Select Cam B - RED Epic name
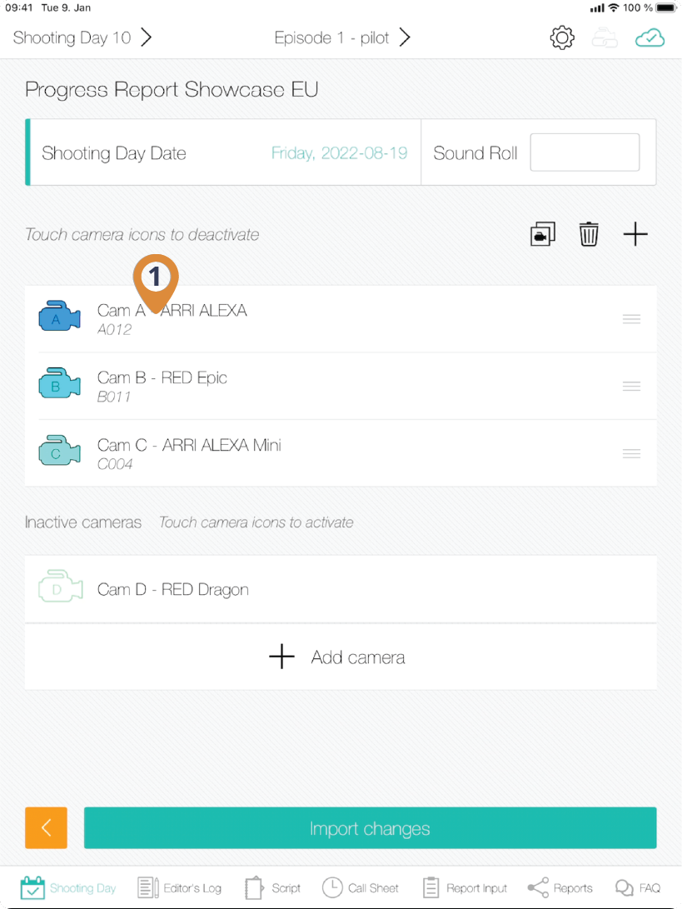Image resolution: width=682 pixels, height=909 pixels. [x=162, y=377]
